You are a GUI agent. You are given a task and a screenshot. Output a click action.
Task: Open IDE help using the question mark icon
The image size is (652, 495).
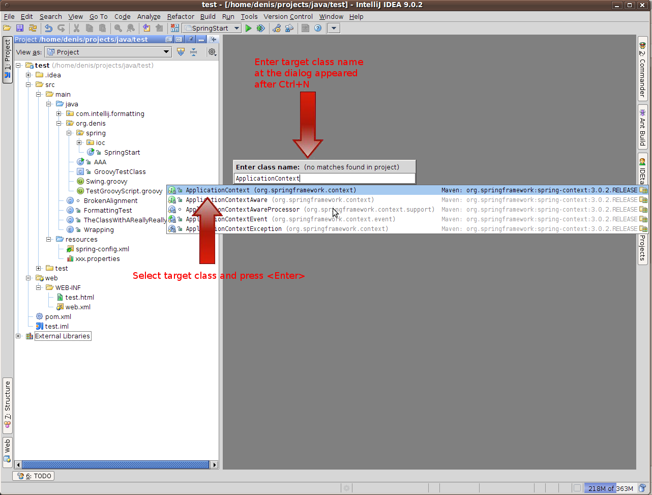pyautogui.click(x=317, y=28)
